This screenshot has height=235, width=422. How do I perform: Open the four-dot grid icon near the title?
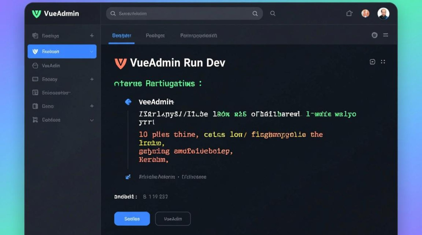tap(383, 62)
